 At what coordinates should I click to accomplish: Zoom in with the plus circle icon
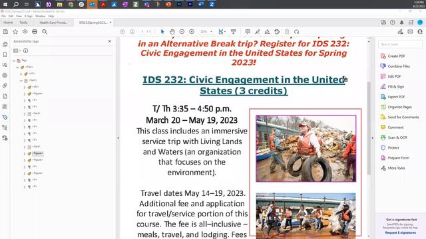pyautogui.click(x=192, y=32)
